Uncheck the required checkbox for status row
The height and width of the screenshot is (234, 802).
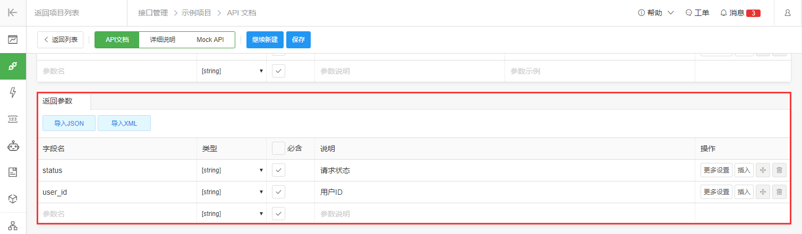click(279, 170)
